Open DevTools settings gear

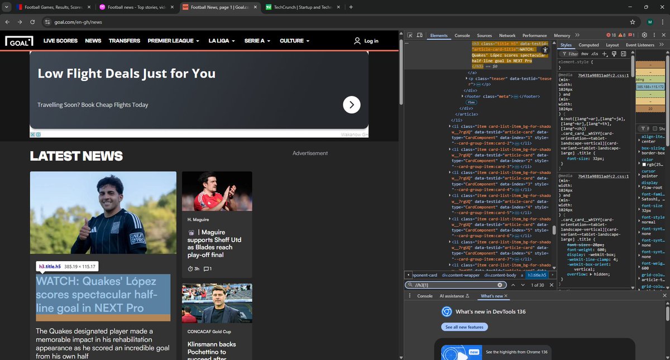coord(644,35)
